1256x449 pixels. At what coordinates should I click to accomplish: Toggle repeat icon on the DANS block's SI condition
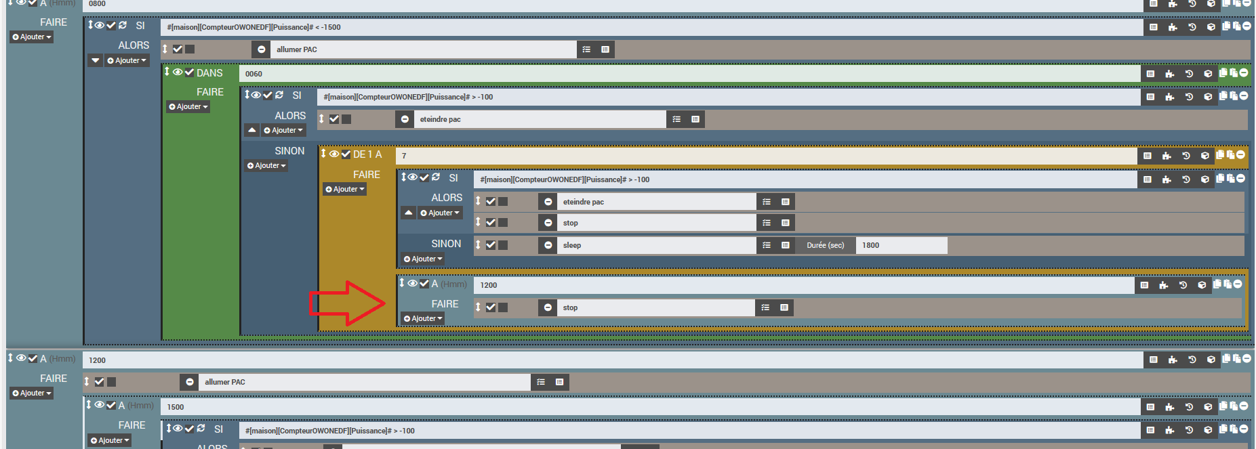pos(279,95)
